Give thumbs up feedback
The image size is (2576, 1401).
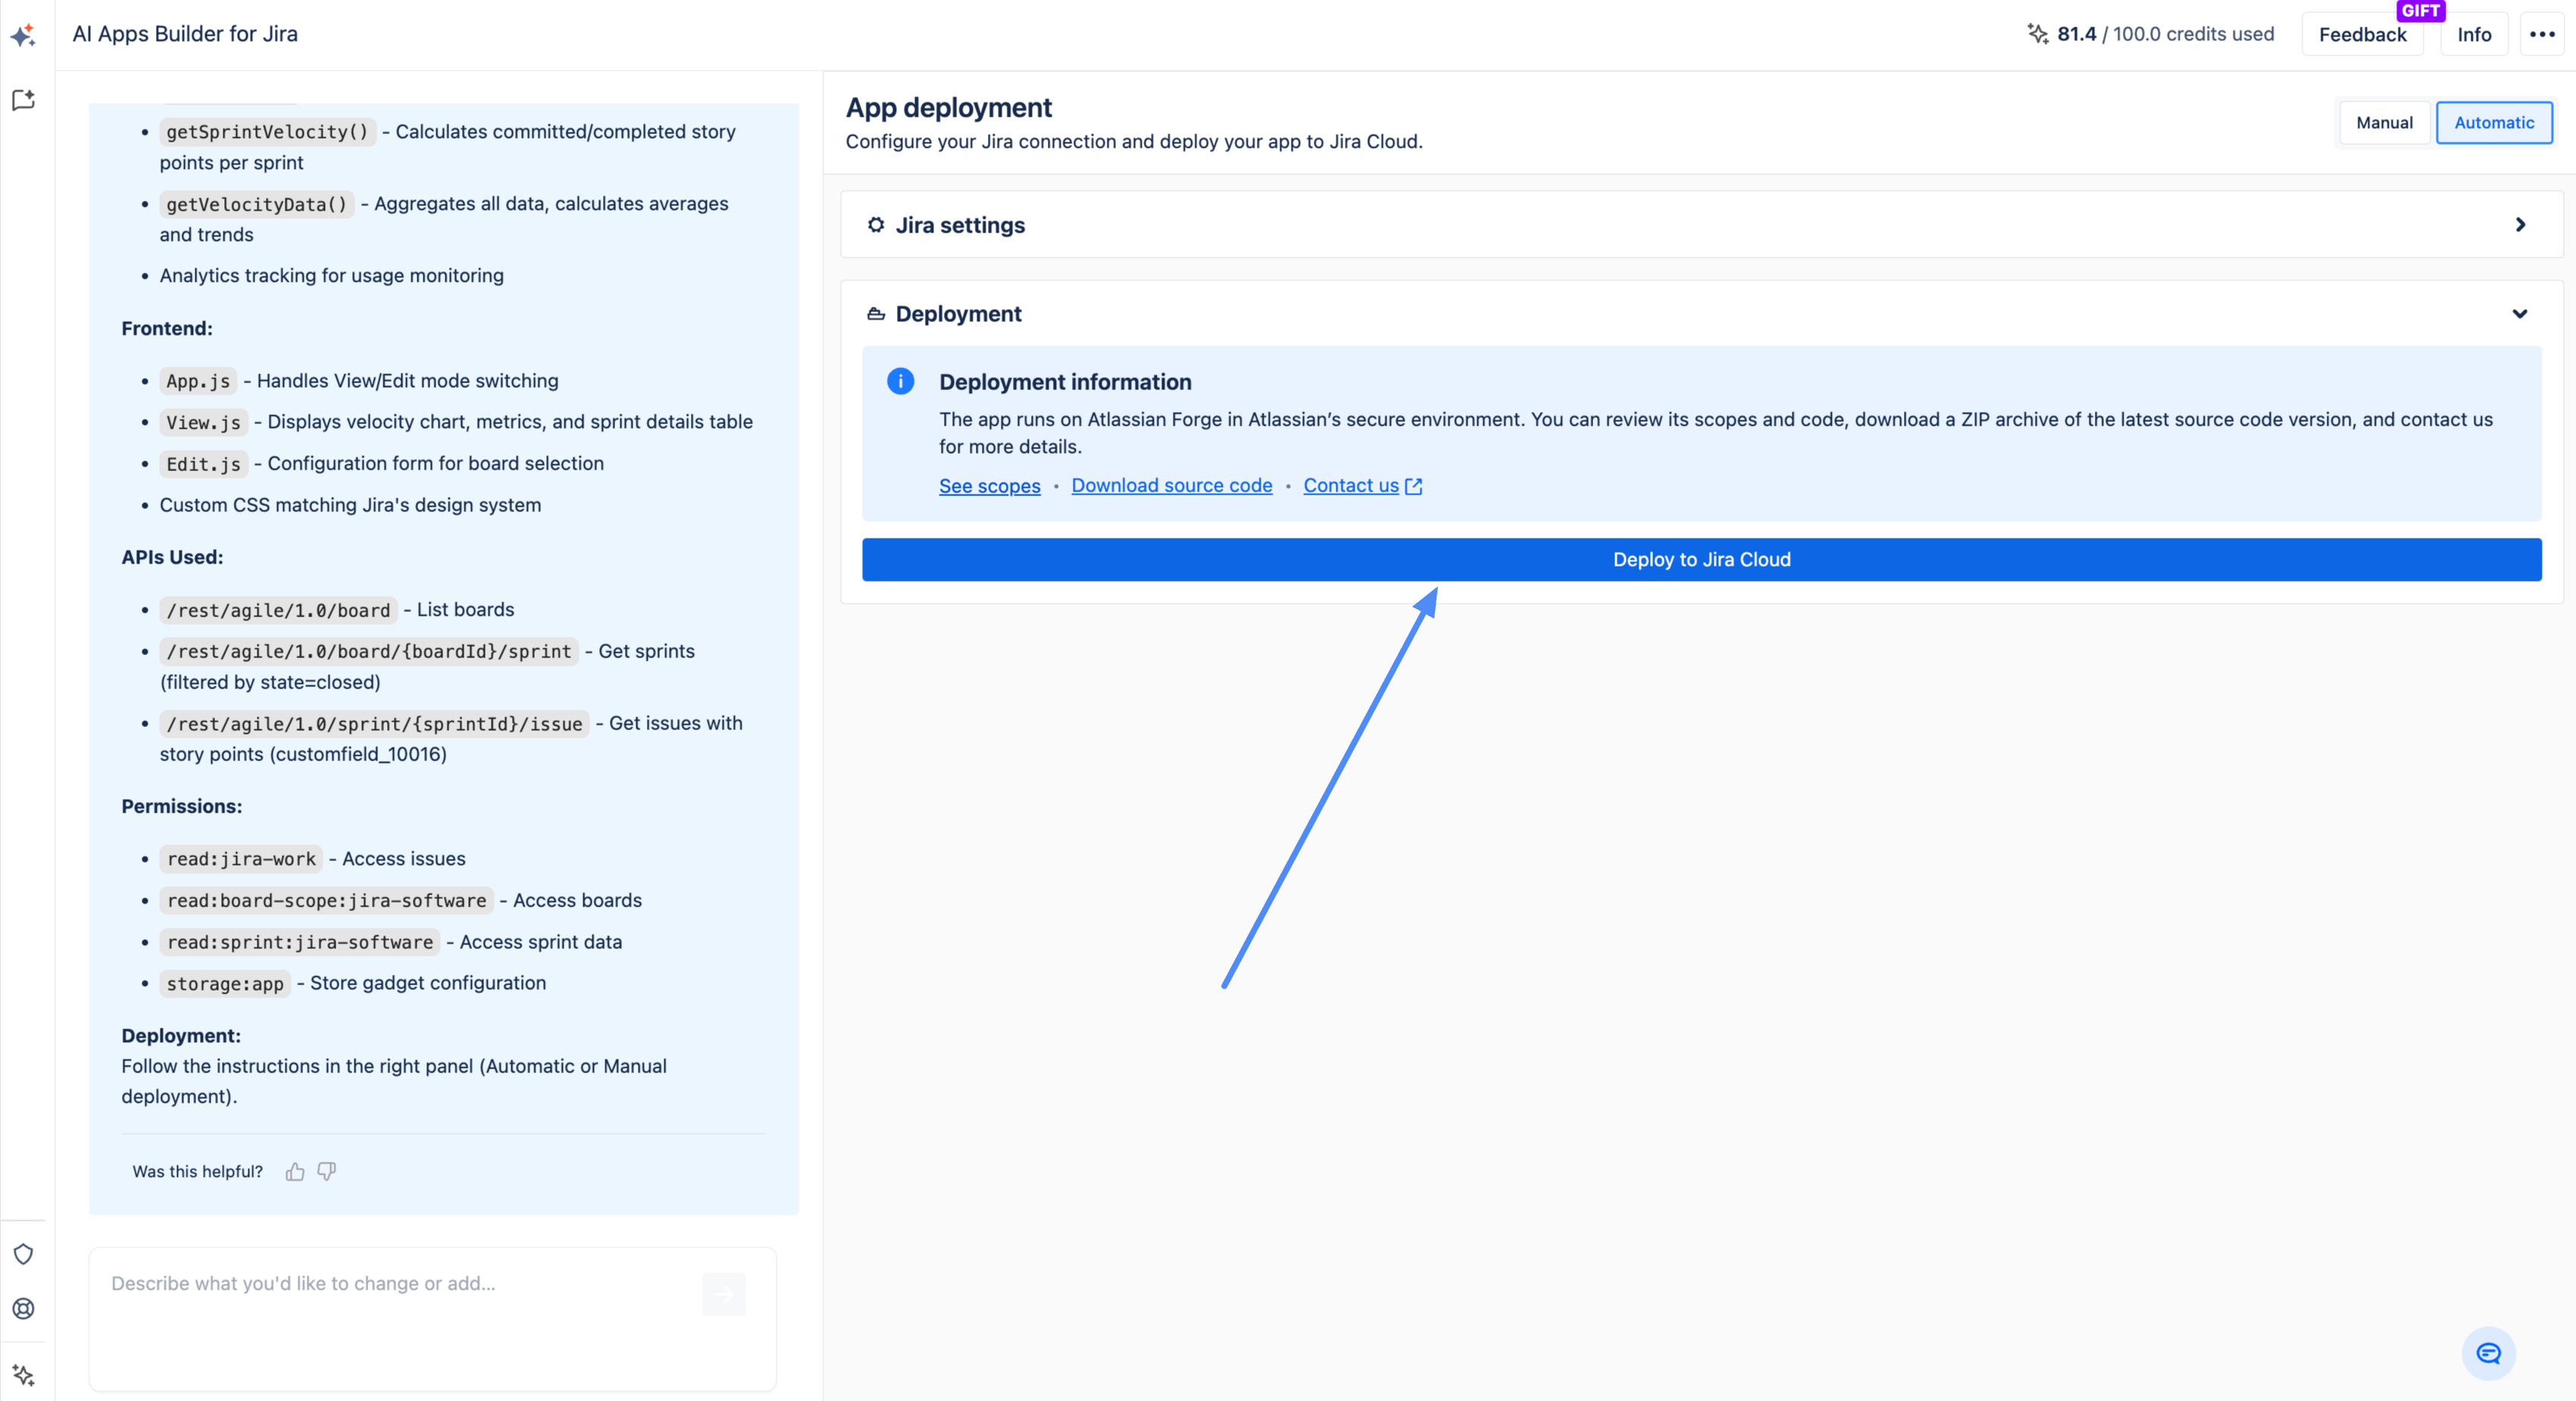click(x=295, y=1172)
